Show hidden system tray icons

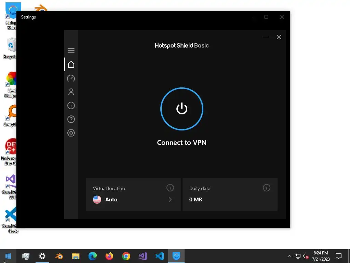tap(289, 256)
